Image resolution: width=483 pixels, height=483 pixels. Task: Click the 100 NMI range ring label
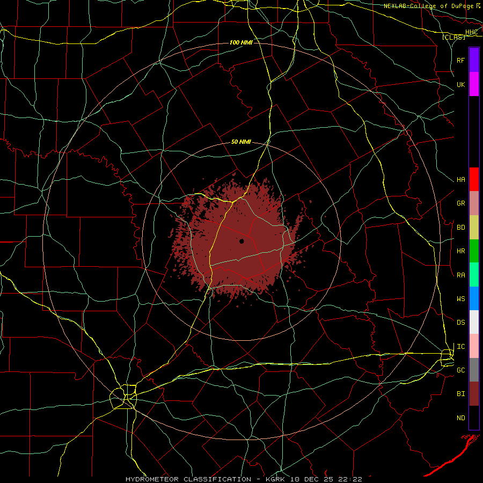click(241, 42)
